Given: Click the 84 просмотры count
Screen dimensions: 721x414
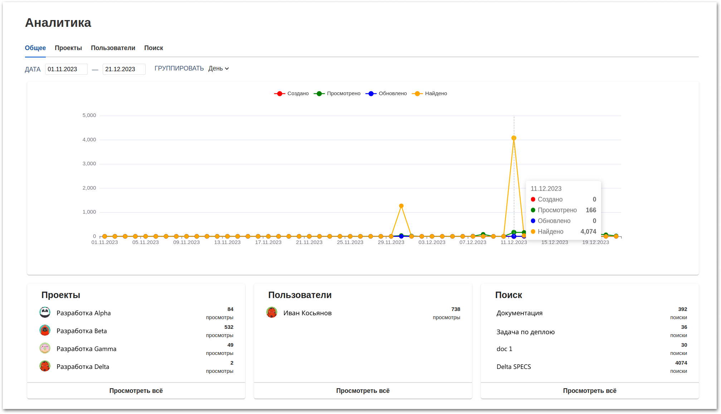Looking at the screenshot, I should click(220, 313).
